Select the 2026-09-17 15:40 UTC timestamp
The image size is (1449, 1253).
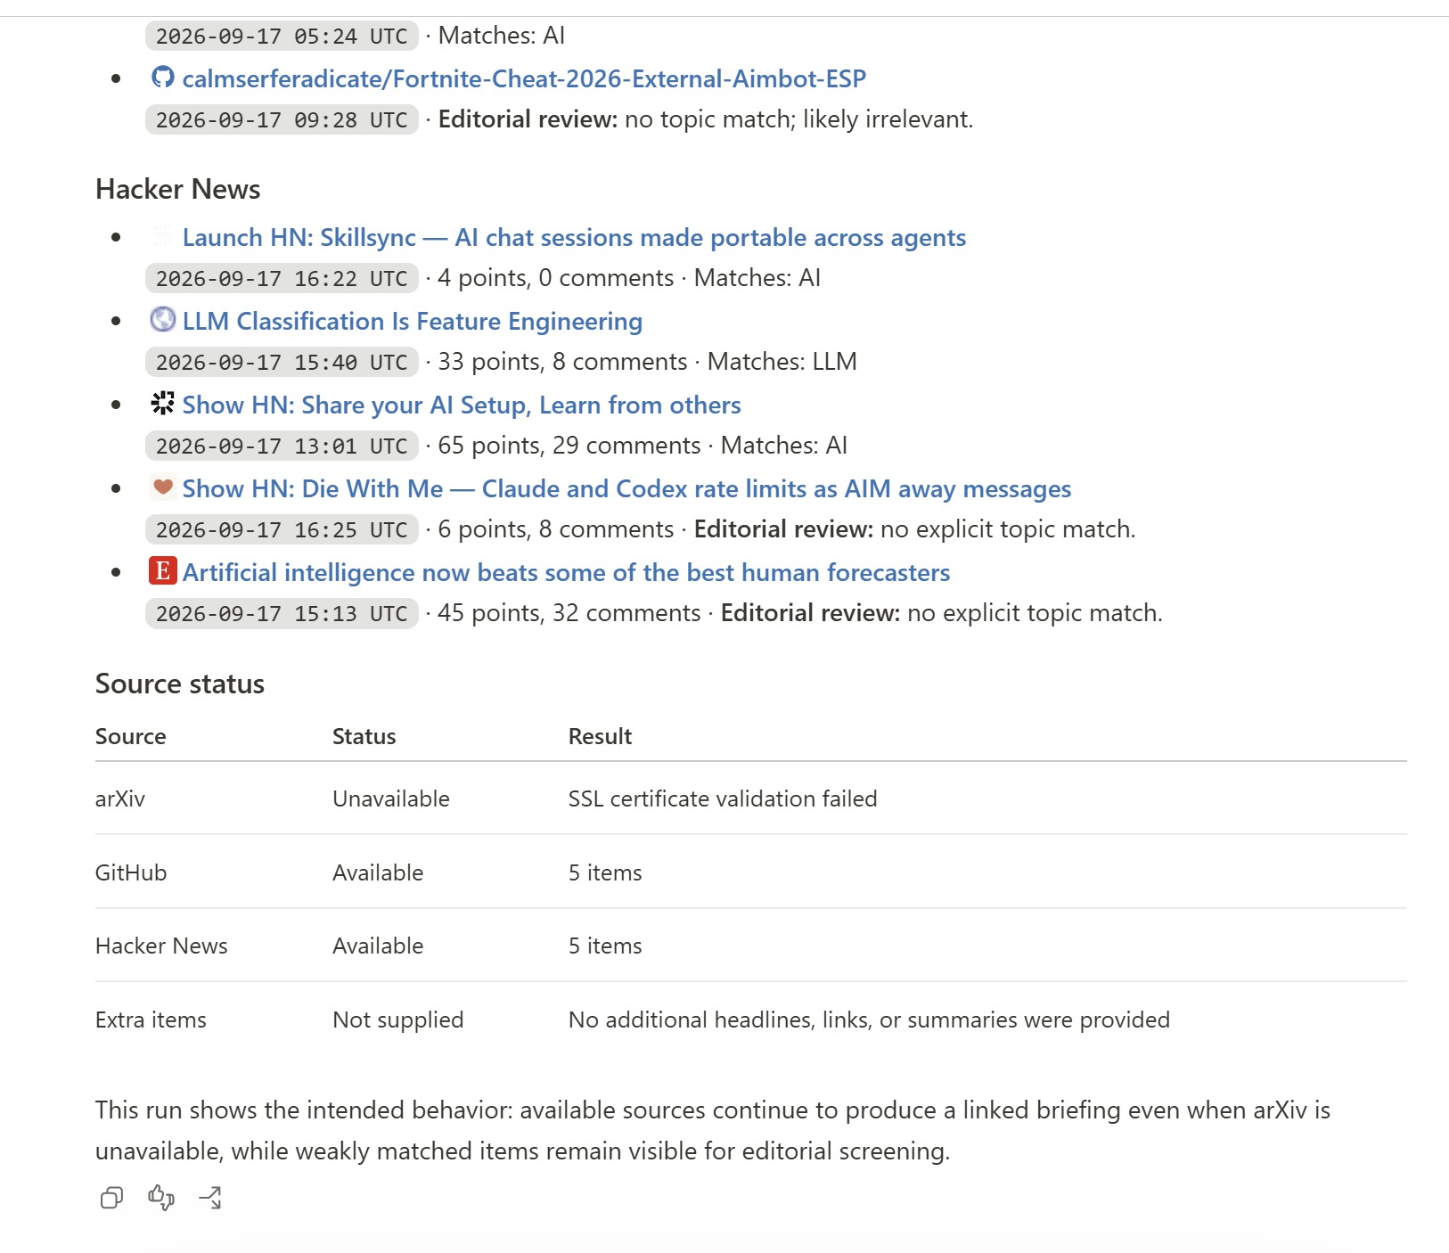[x=282, y=363]
